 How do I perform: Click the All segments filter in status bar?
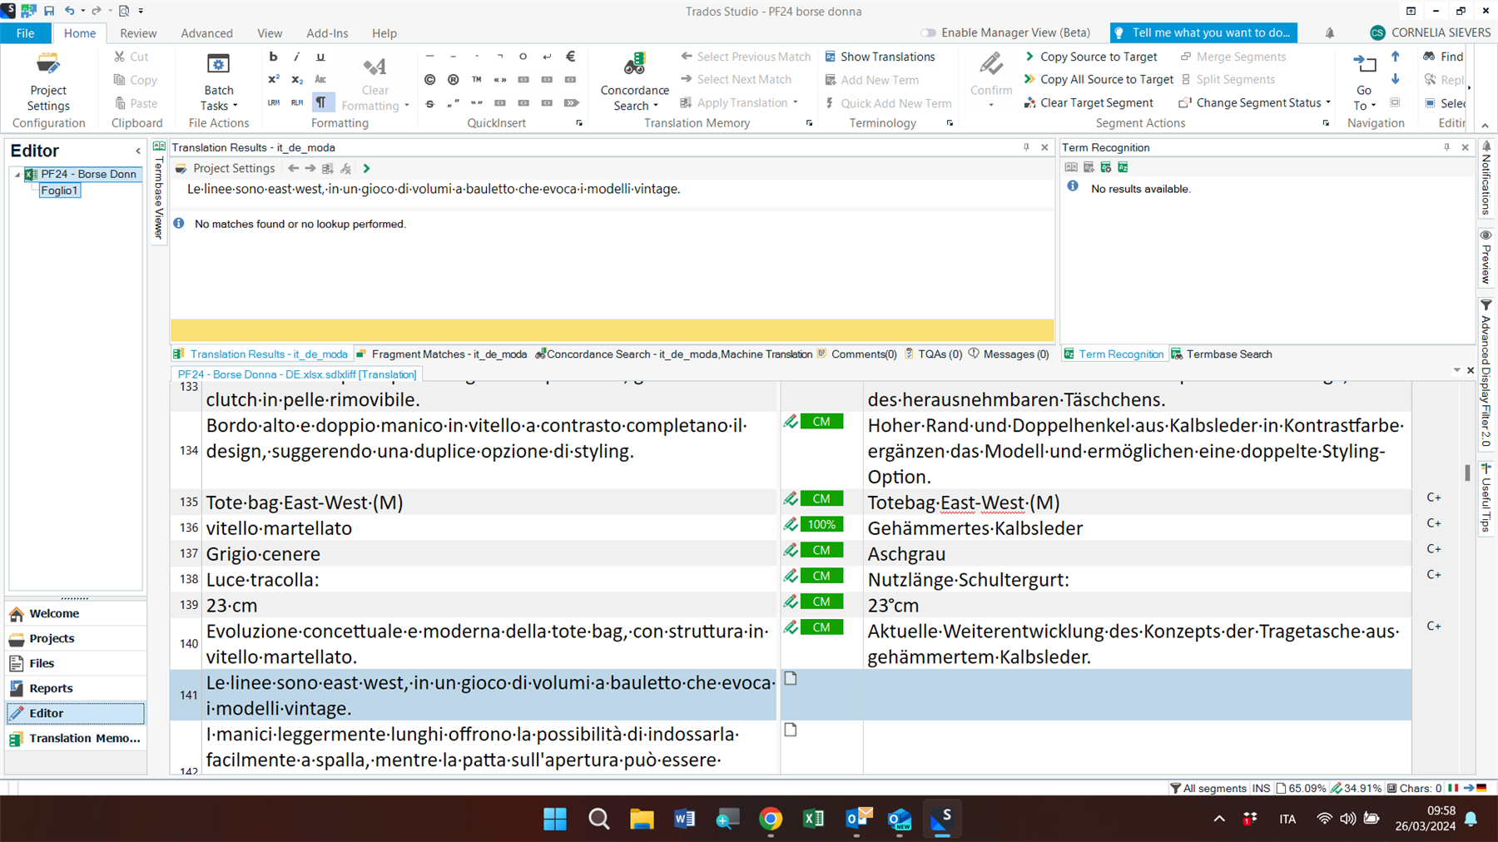1208,788
